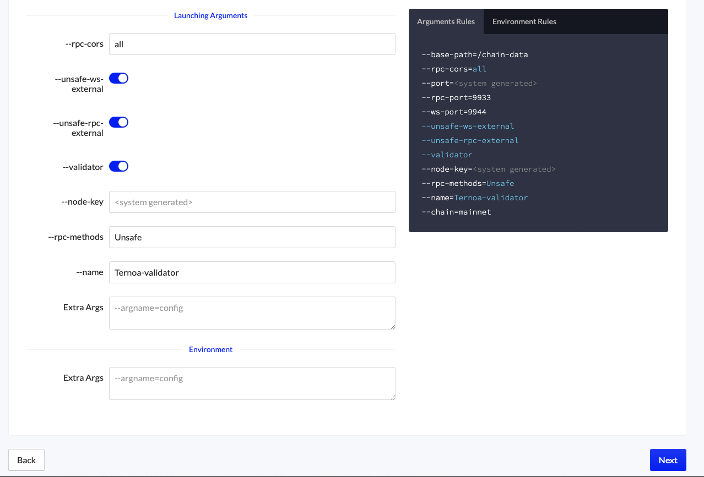Disable the --validator switch
The width and height of the screenshot is (704, 477).
[x=118, y=166]
